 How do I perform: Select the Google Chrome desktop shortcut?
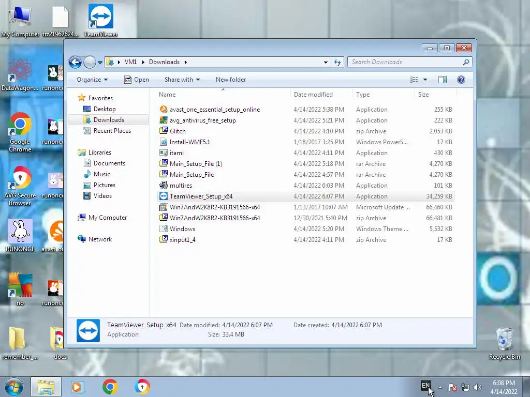20,133
